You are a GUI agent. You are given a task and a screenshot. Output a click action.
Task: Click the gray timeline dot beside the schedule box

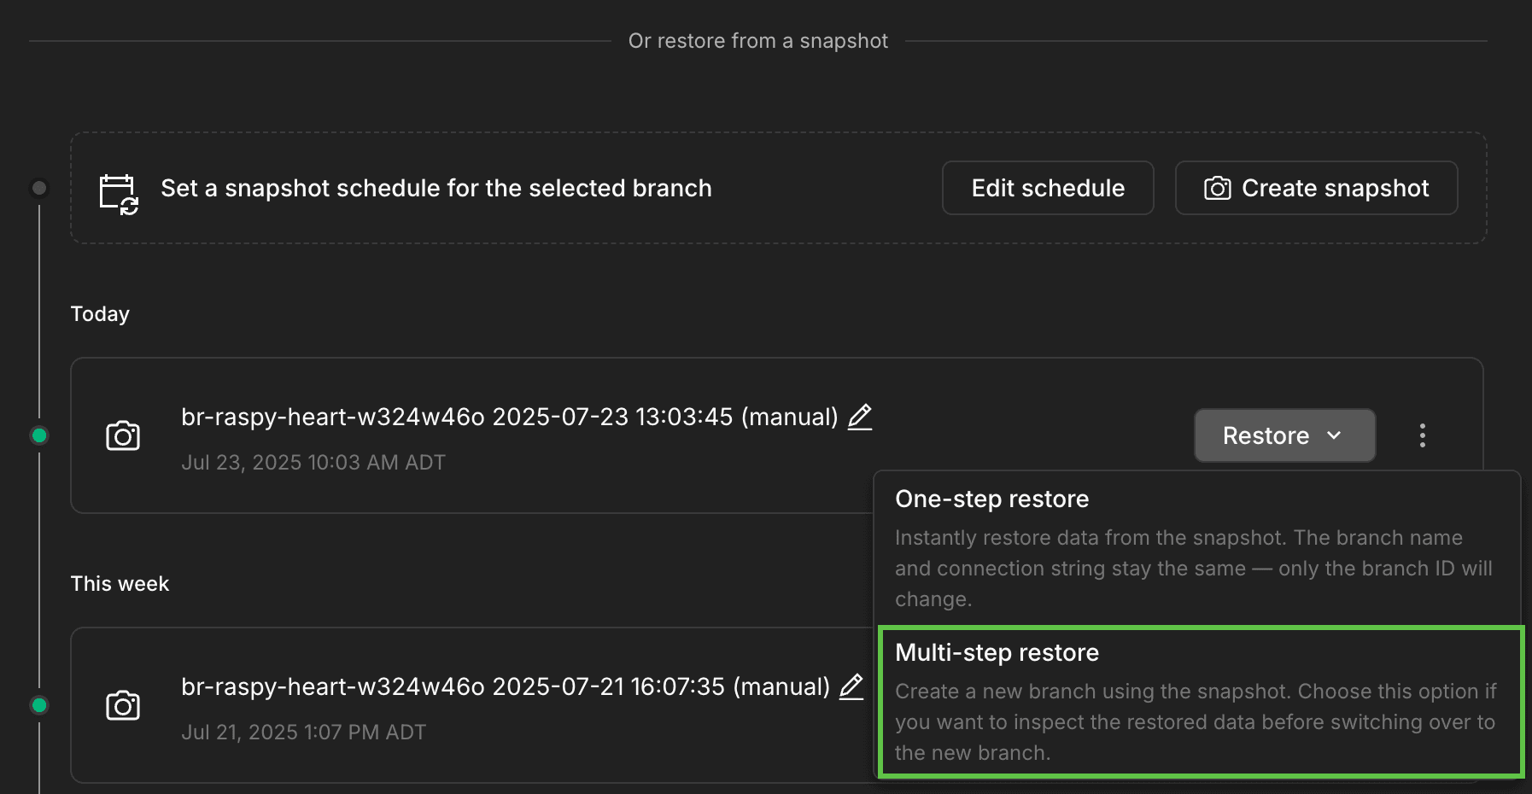[39, 188]
